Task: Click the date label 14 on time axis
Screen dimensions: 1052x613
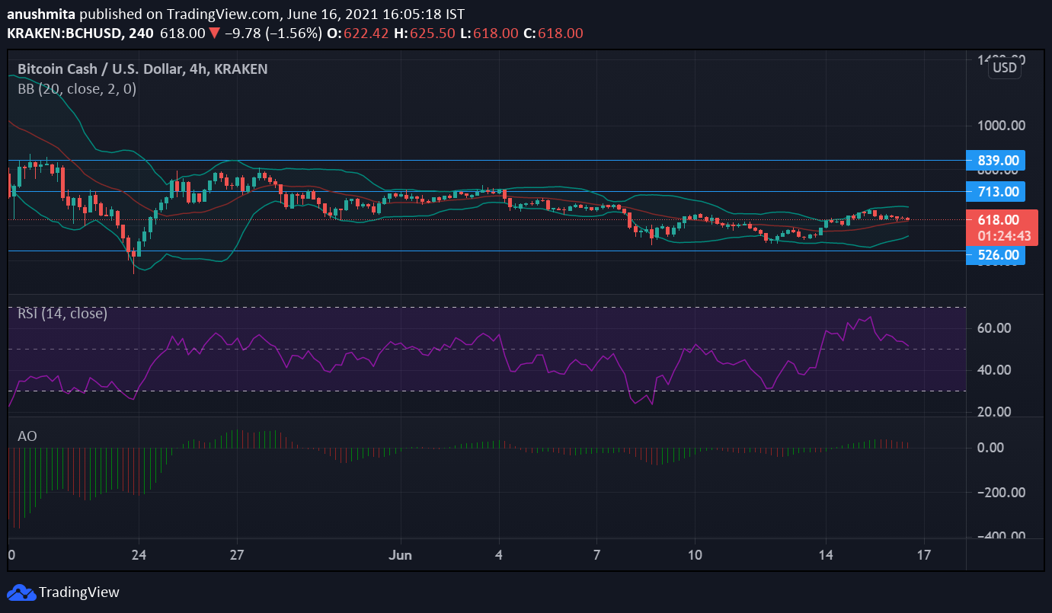Action: (x=826, y=555)
